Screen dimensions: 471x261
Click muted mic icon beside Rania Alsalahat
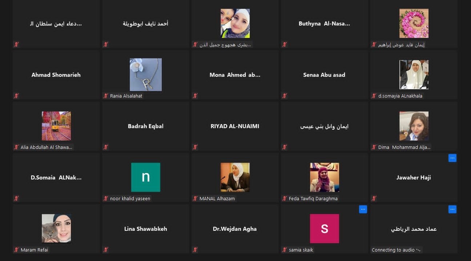[x=106, y=96]
